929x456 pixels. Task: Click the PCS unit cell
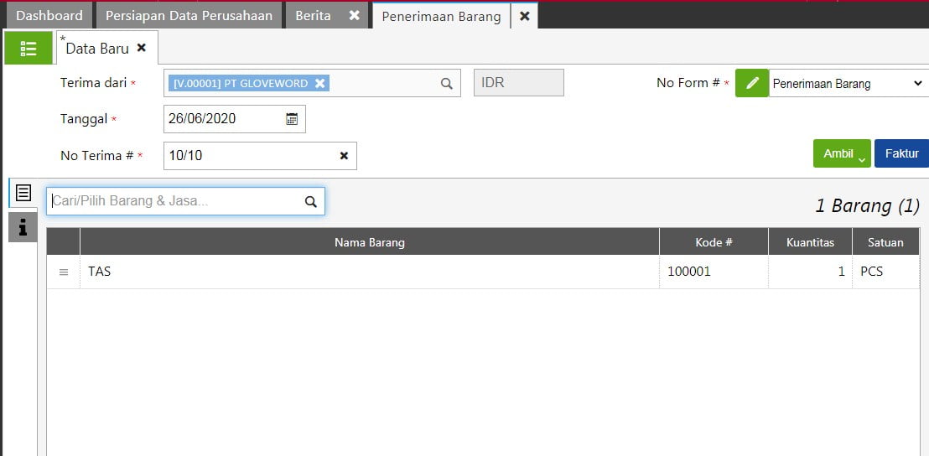[x=885, y=272]
